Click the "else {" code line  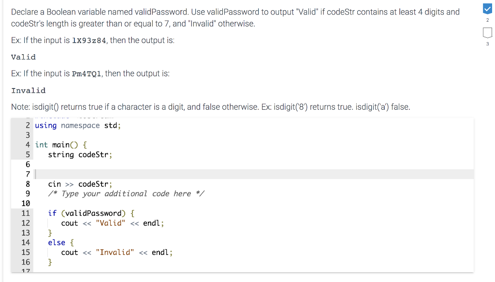click(61, 242)
